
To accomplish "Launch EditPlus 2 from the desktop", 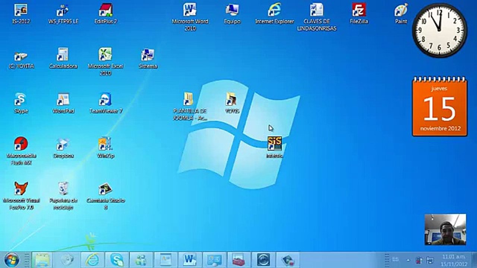I will pyautogui.click(x=105, y=14).
